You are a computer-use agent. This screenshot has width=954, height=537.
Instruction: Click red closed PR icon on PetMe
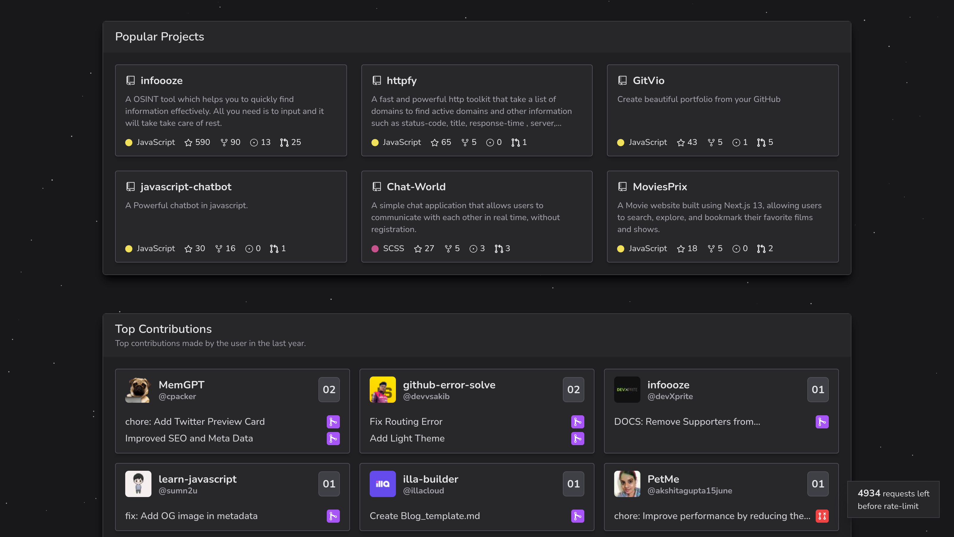822,516
